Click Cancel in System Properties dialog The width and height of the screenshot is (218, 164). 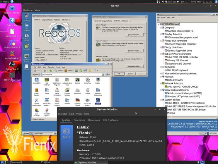130,74
